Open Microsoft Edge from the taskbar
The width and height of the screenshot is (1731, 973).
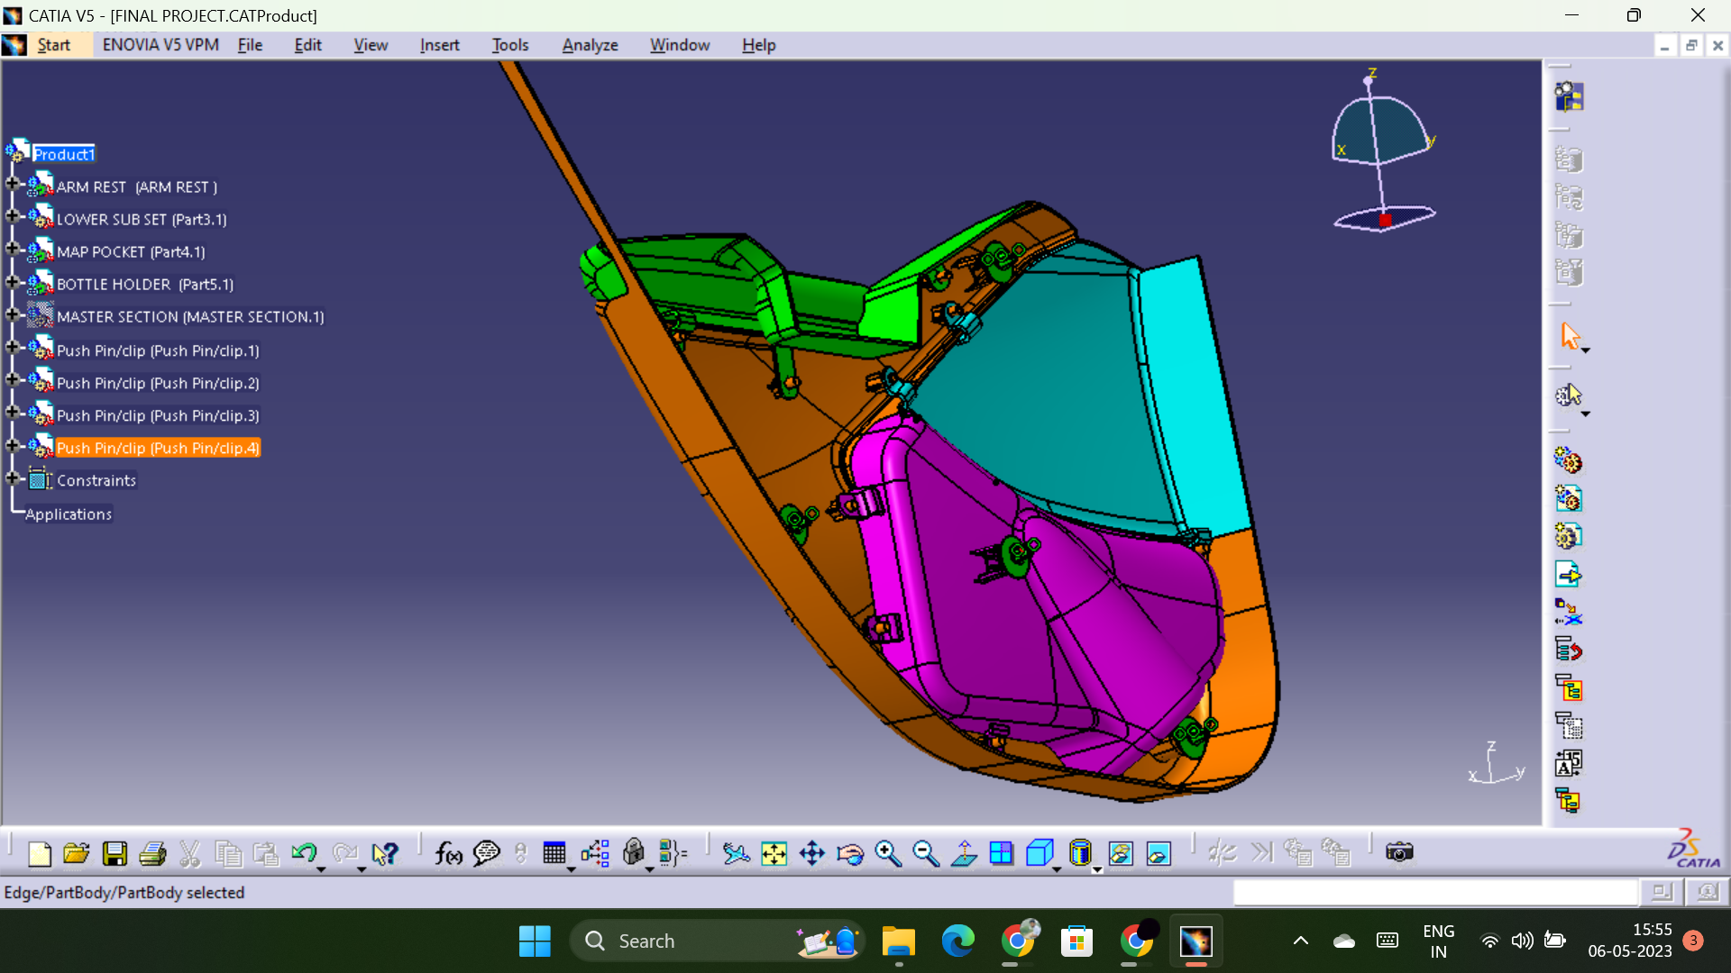(x=957, y=941)
